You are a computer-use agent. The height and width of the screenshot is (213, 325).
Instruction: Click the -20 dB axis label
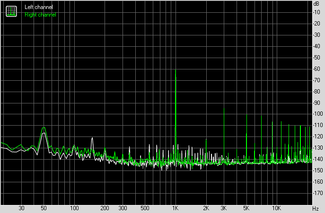click(316, 24)
